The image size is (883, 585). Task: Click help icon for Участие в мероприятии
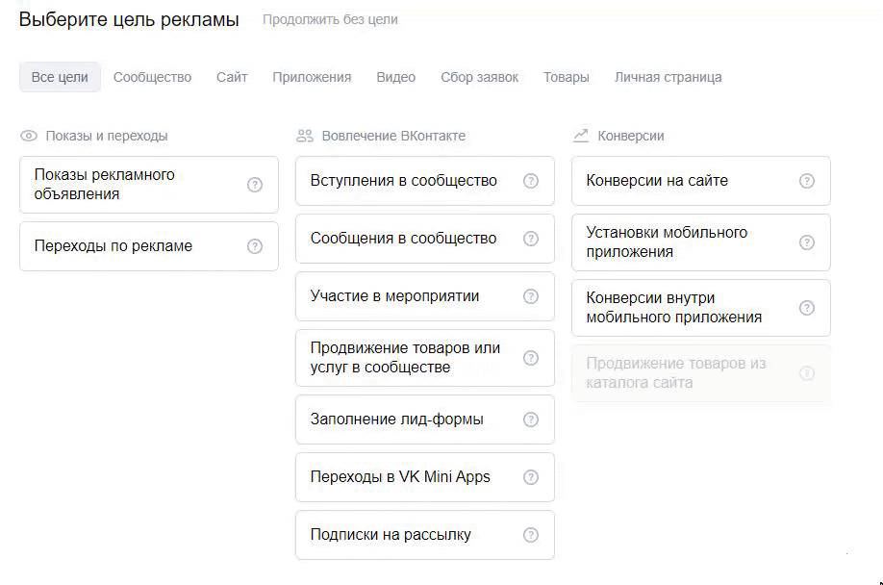[531, 296]
